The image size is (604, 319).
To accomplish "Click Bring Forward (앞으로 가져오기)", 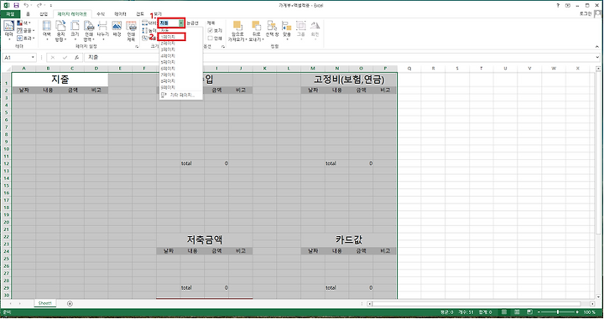I will coord(237,31).
